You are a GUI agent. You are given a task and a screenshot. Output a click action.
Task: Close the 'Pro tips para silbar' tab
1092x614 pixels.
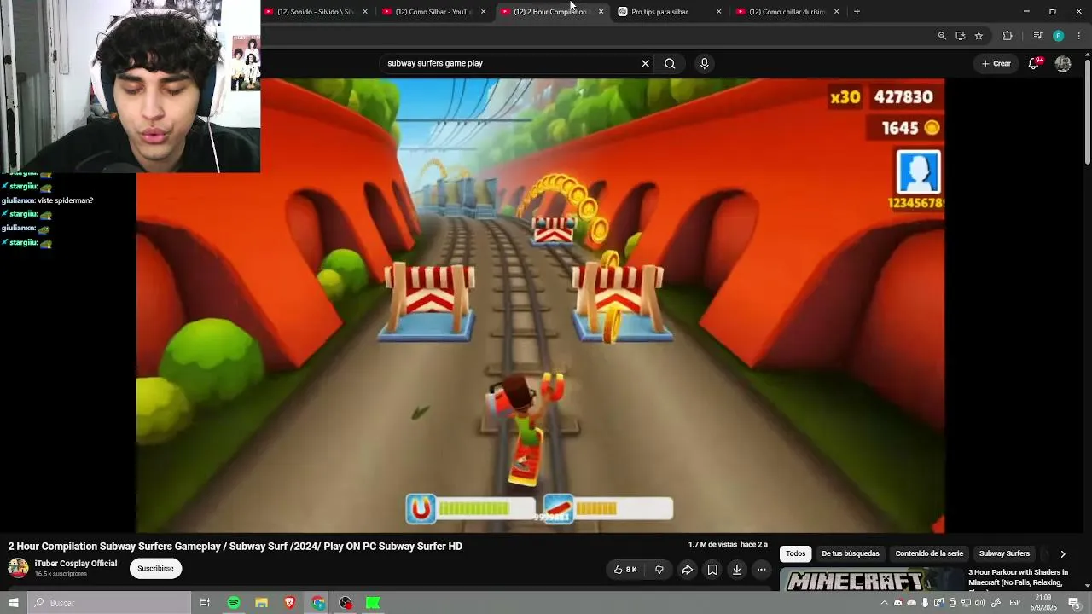pos(718,12)
